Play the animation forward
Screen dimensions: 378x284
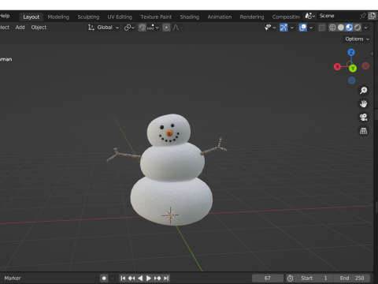149,278
